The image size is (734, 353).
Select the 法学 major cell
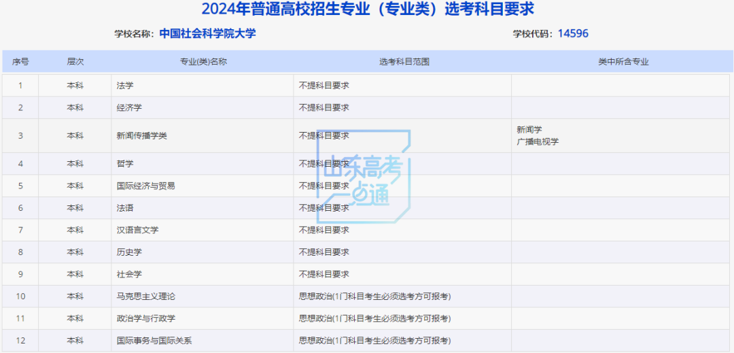[203, 86]
